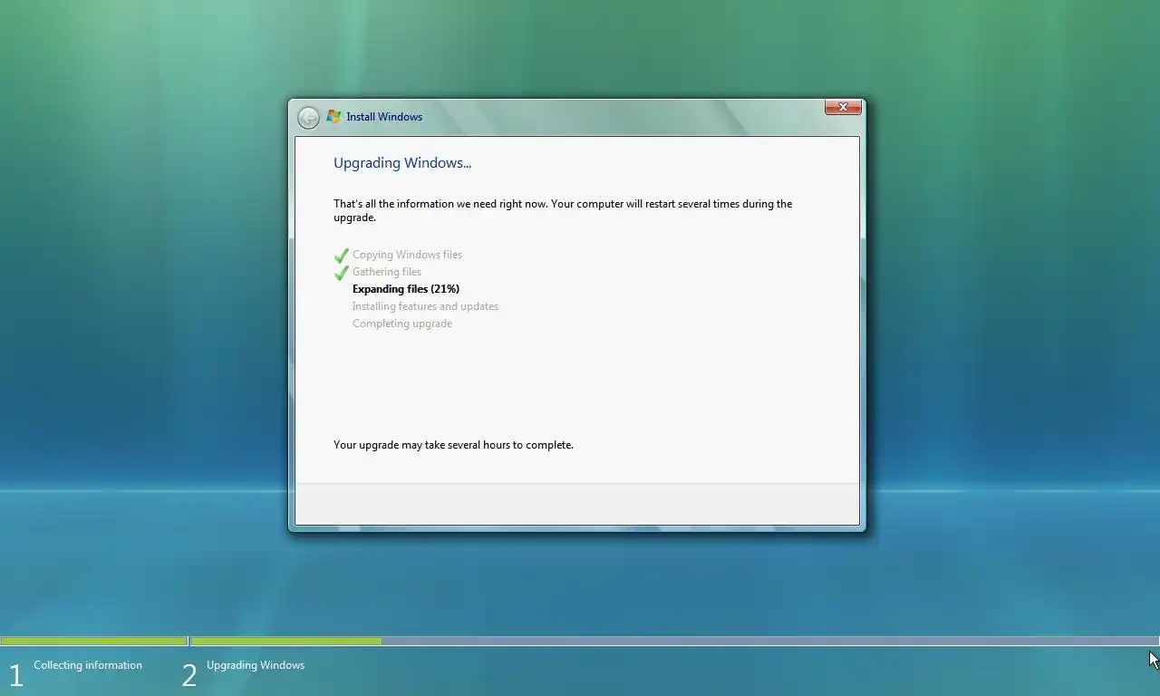Click the Upgrading Windows progress bar segment
The height and width of the screenshot is (696, 1160).
click(x=675, y=641)
